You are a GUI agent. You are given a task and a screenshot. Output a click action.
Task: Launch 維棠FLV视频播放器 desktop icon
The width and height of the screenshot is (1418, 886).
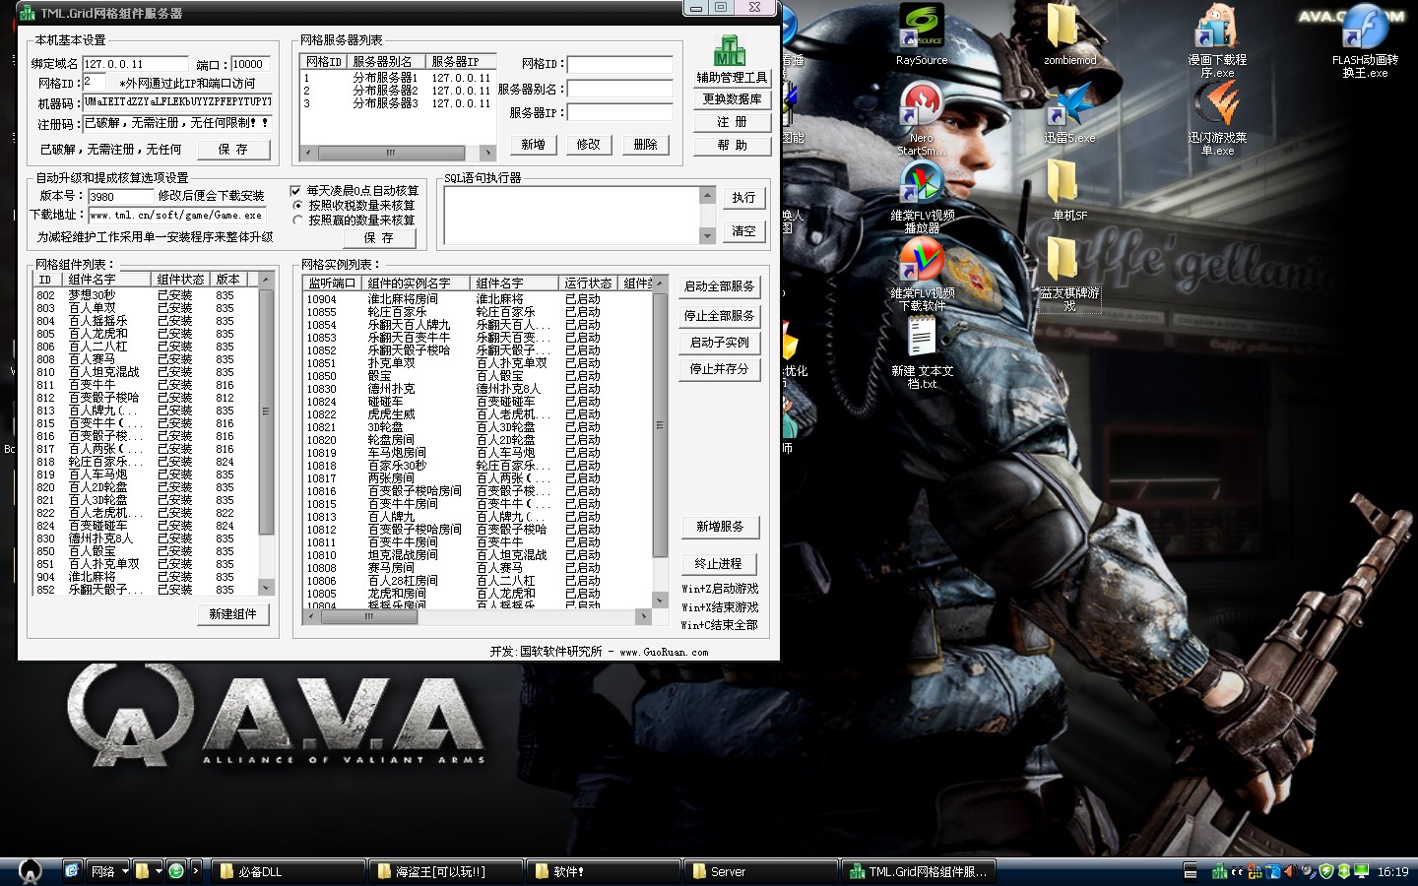coord(922,196)
